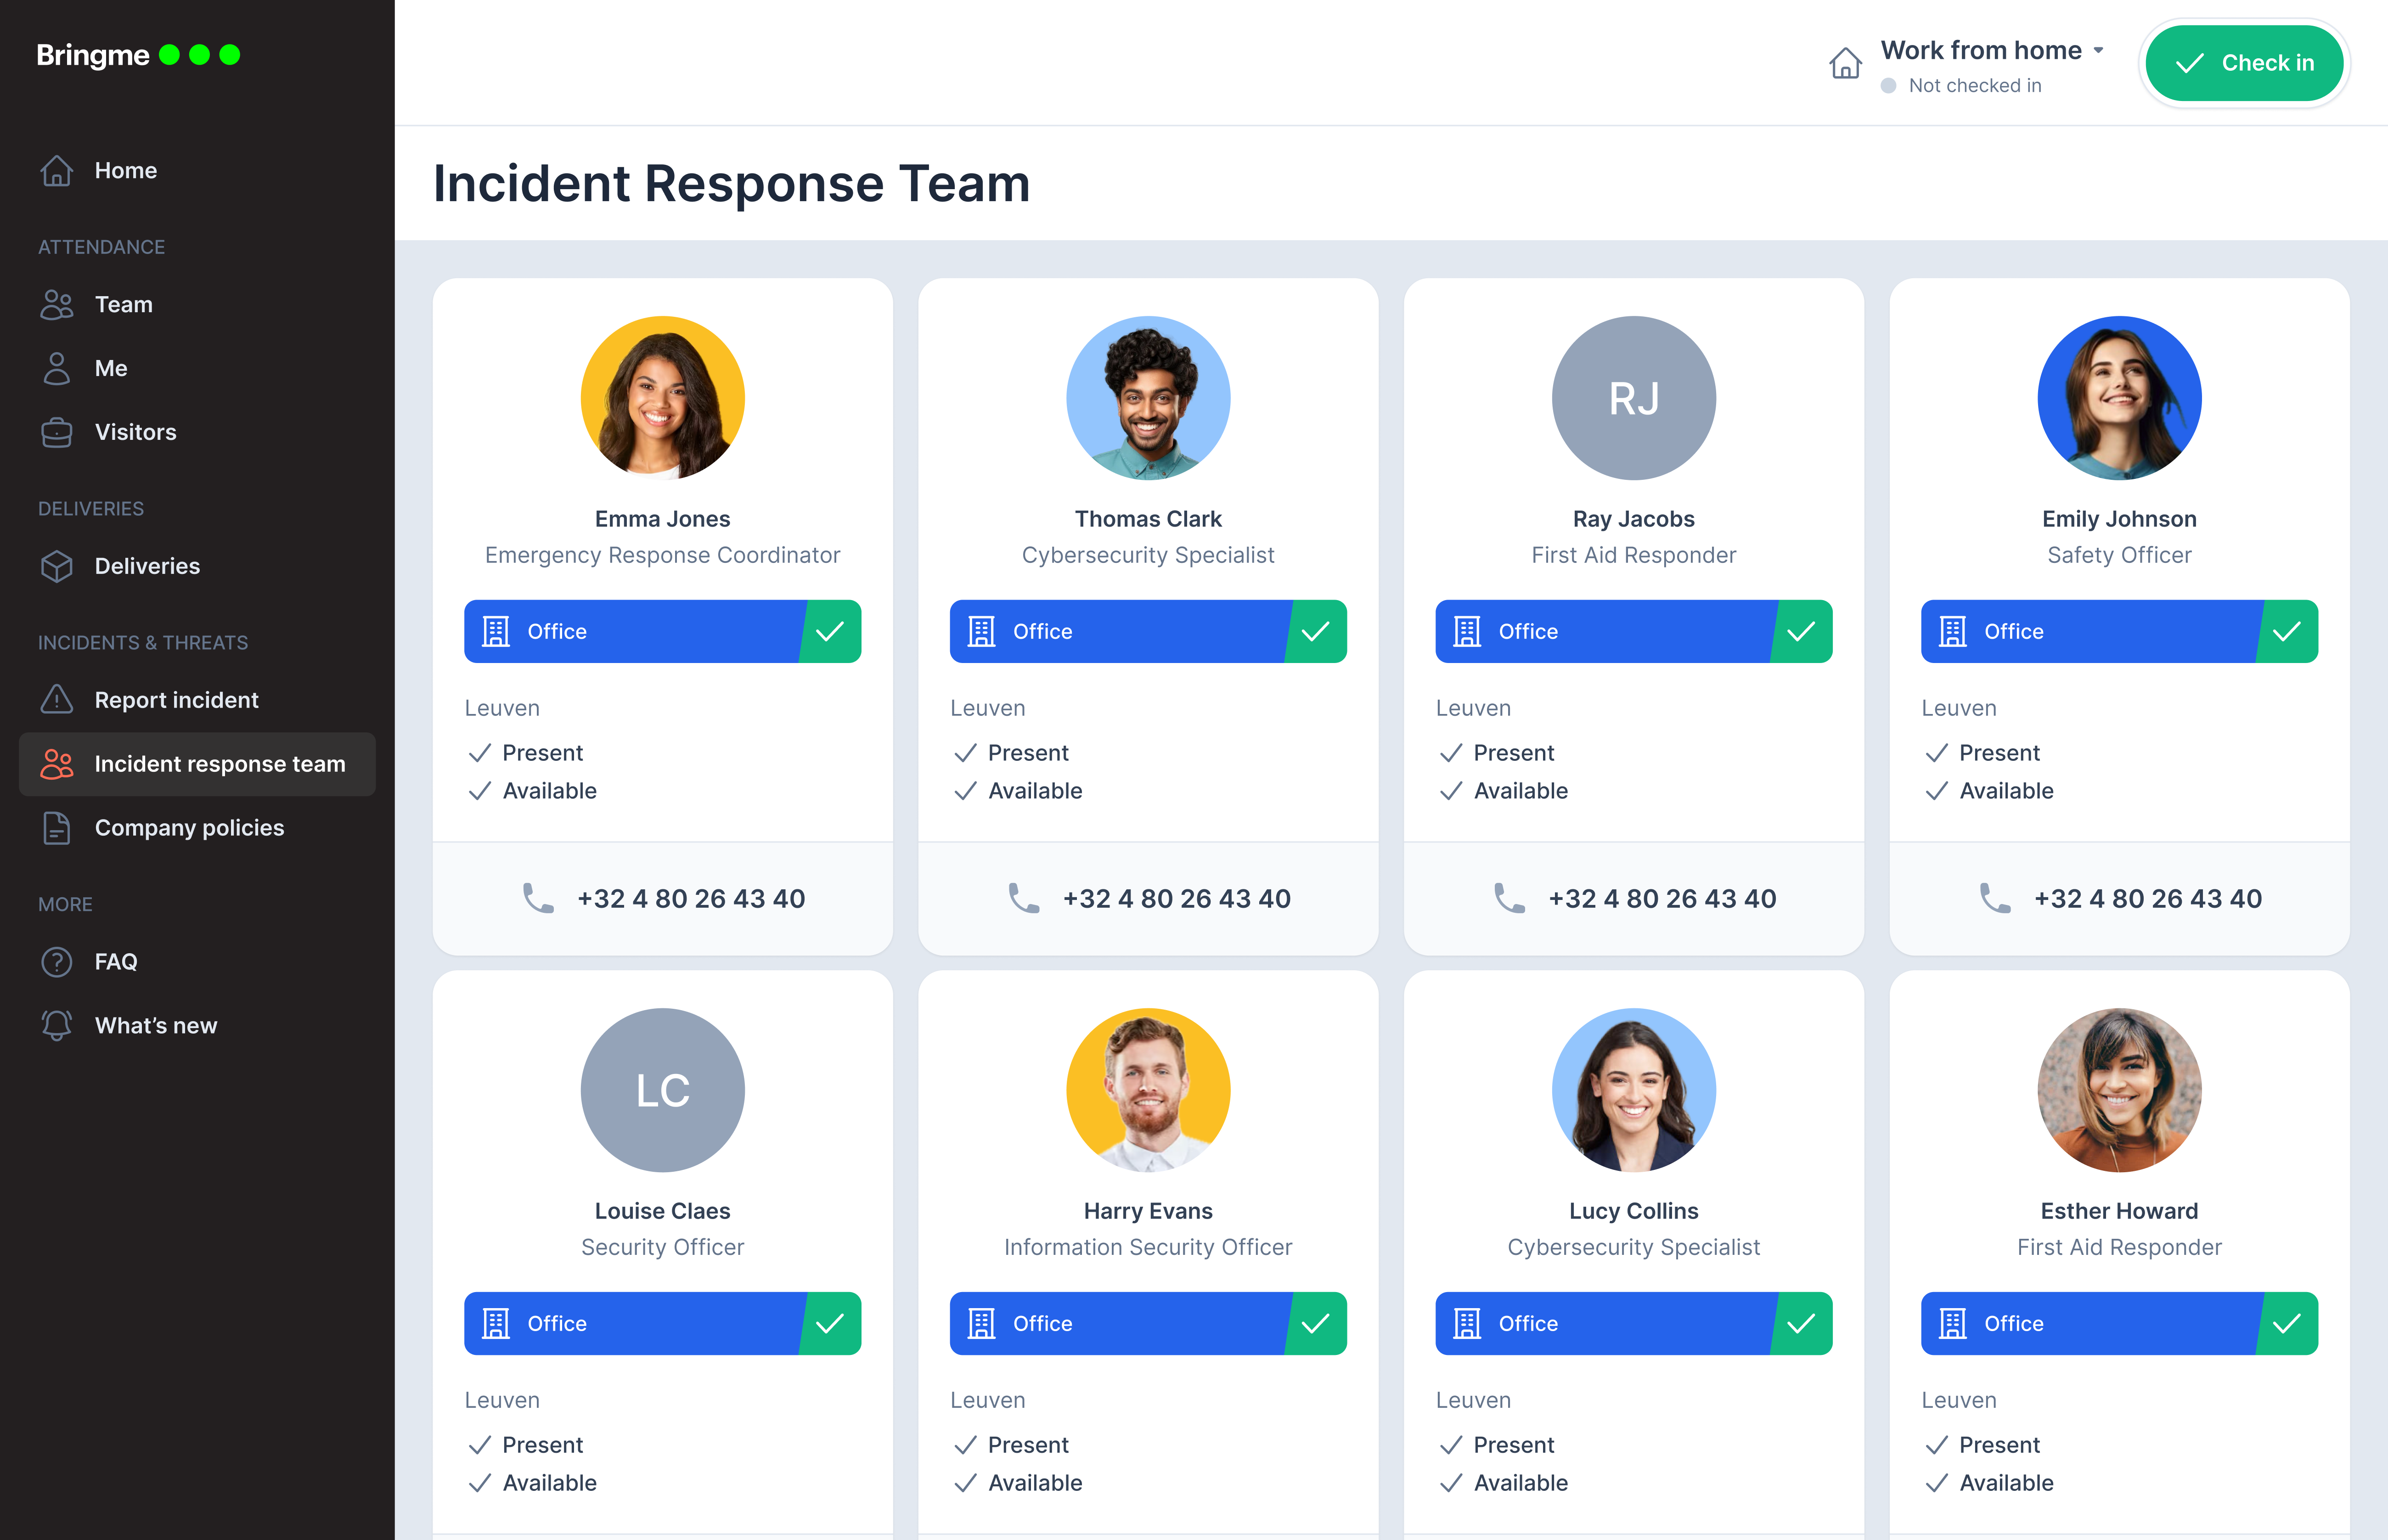Screen dimensions: 2388x1540
Task: Click Information Security Officer role text
Action: (x=1149, y=1247)
